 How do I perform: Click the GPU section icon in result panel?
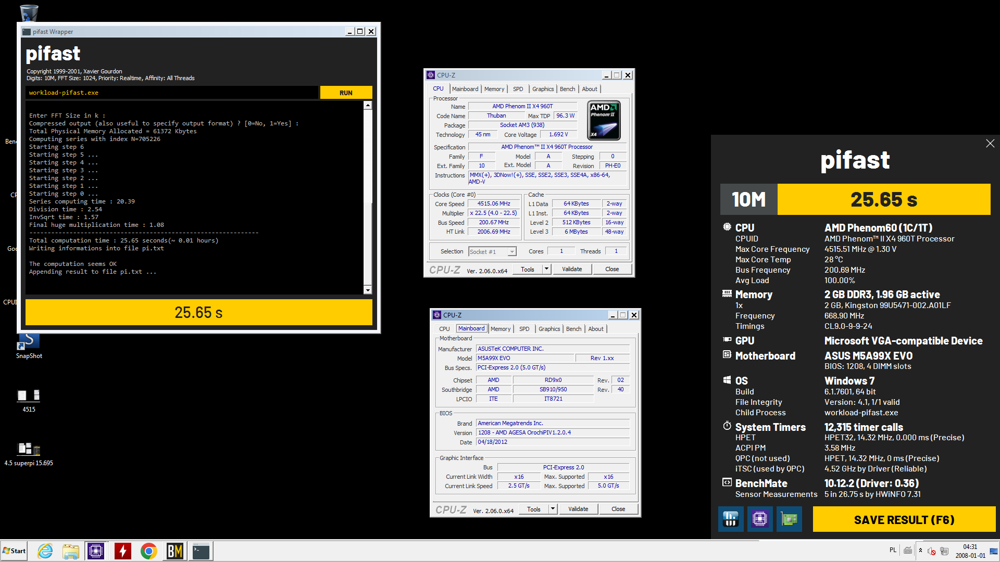coord(727,340)
